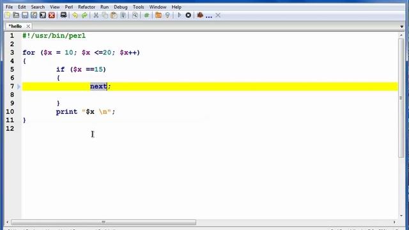
Task: Open the Debug menu
Action: point(121,7)
